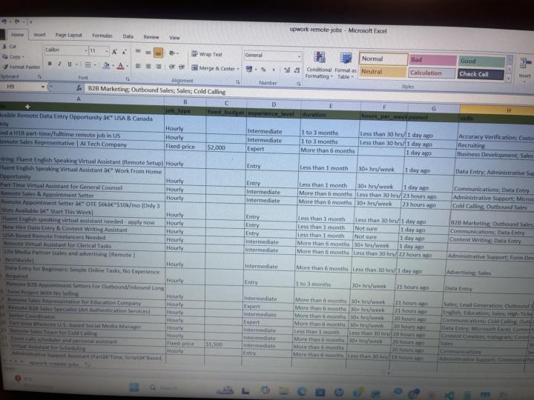Click the Decrease Decimal icon
Image resolution: width=534 pixels, height=400 pixels.
pyautogui.click(x=297, y=70)
